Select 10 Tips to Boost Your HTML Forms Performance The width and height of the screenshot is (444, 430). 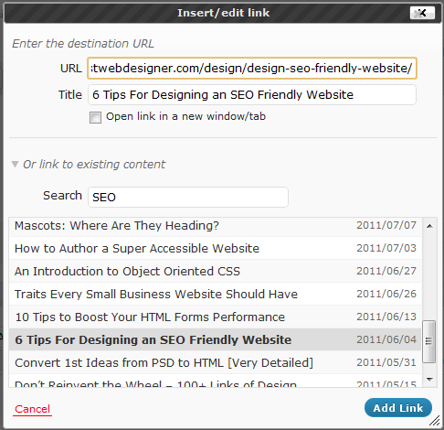coord(215,317)
